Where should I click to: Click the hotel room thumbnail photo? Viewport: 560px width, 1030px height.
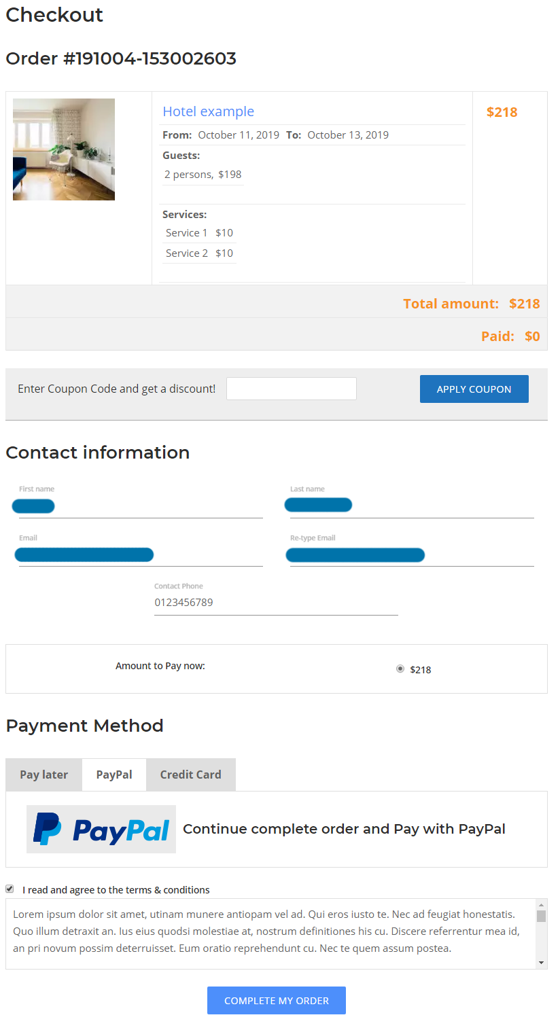tap(64, 149)
